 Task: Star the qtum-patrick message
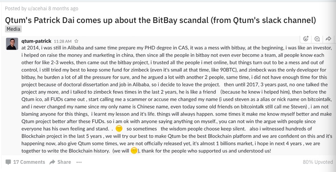pyautogui.click(x=76, y=41)
